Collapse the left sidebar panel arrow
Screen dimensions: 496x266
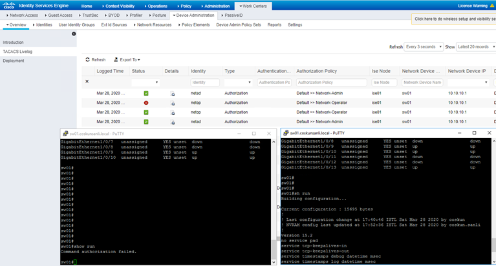pyautogui.click(x=74, y=34)
